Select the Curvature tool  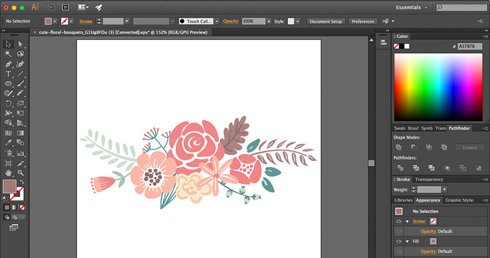[21, 64]
